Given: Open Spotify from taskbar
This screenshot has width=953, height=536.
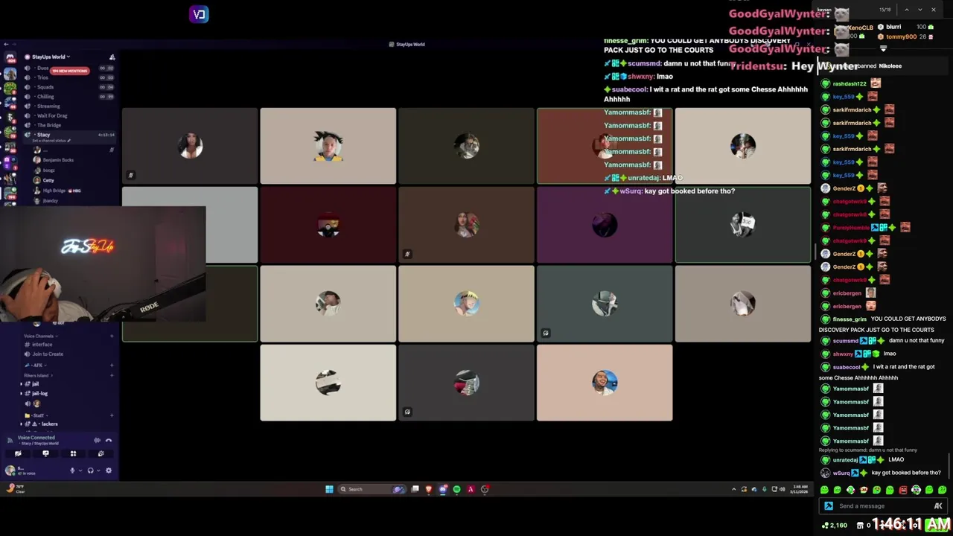Looking at the screenshot, I should (x=456, y=489).
